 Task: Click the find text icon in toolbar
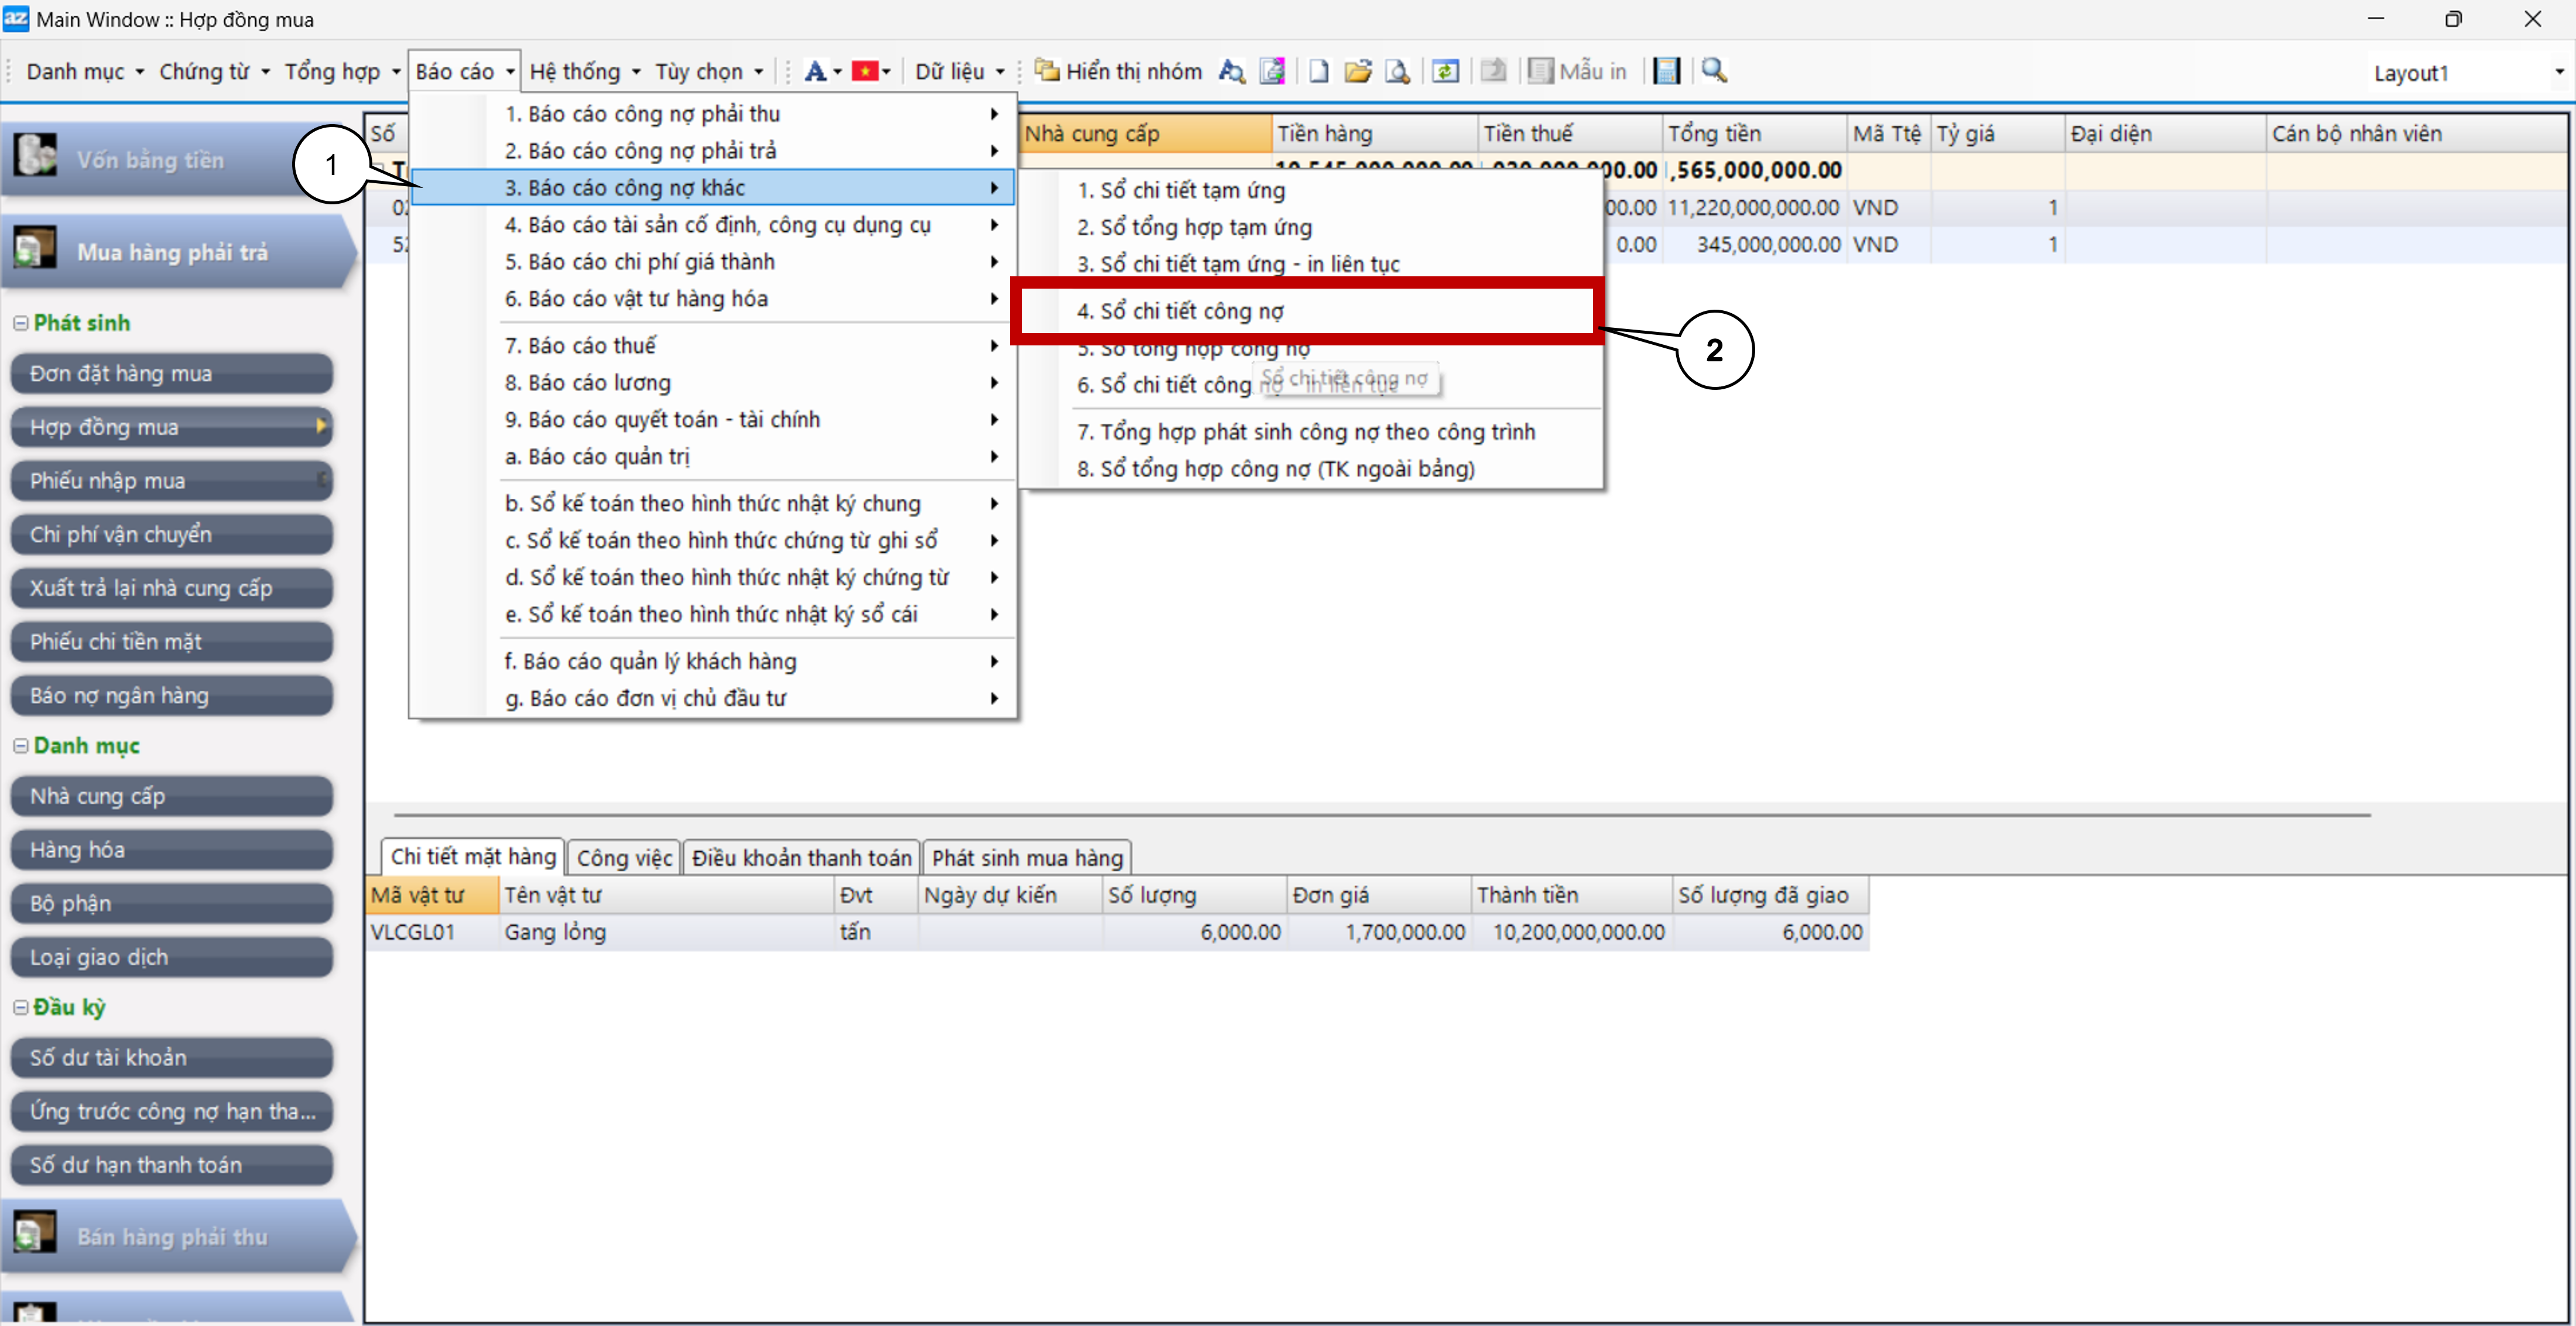[1231, 71]
